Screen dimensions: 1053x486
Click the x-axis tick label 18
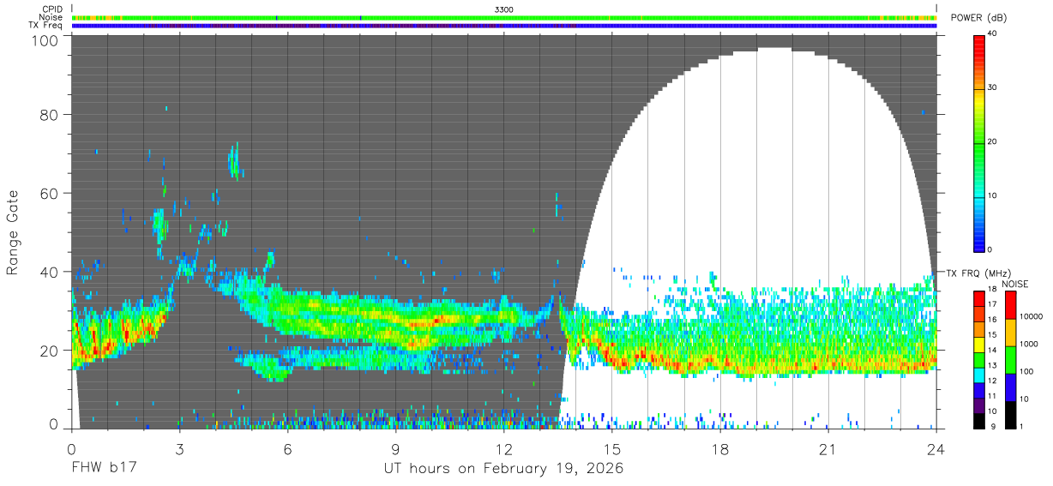[x=720, y=448]
